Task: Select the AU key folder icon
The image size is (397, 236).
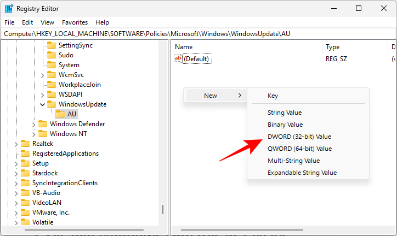Action: 60,114
